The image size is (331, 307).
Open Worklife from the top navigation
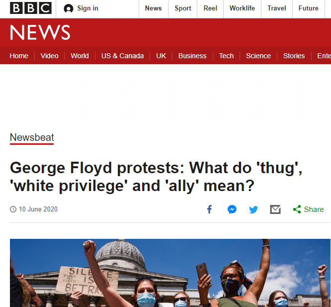click(x=242, y=8)
